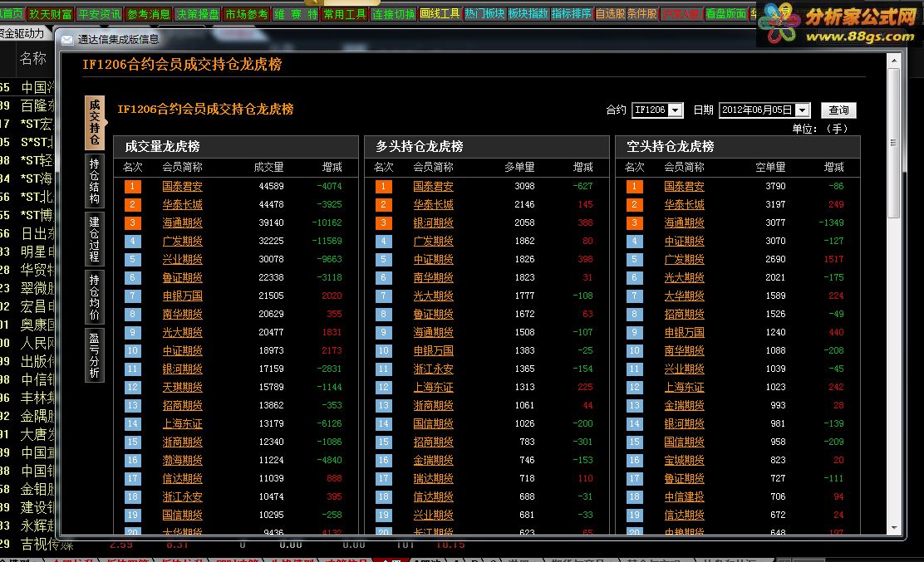Image resolution: width=924 pixels, height=562 pixels.
Task: Open 平安资讯 in top toolbar
Action: coord(100,13)
